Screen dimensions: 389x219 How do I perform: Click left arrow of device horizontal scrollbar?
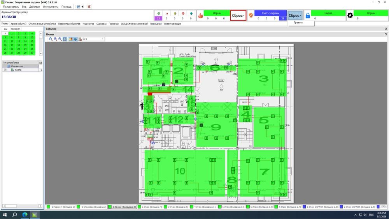pos(4,206)
